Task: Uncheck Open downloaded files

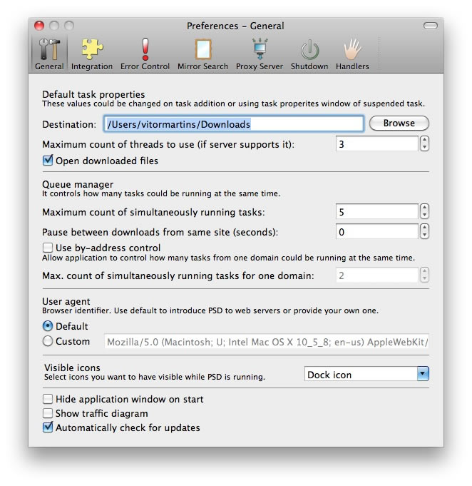Action: (x=48, y=161)
